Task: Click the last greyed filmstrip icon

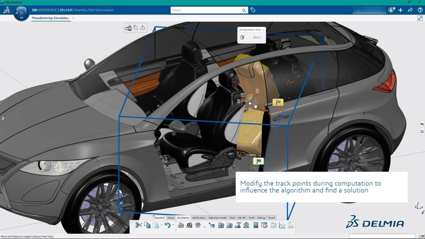Action: click(290, 225)
